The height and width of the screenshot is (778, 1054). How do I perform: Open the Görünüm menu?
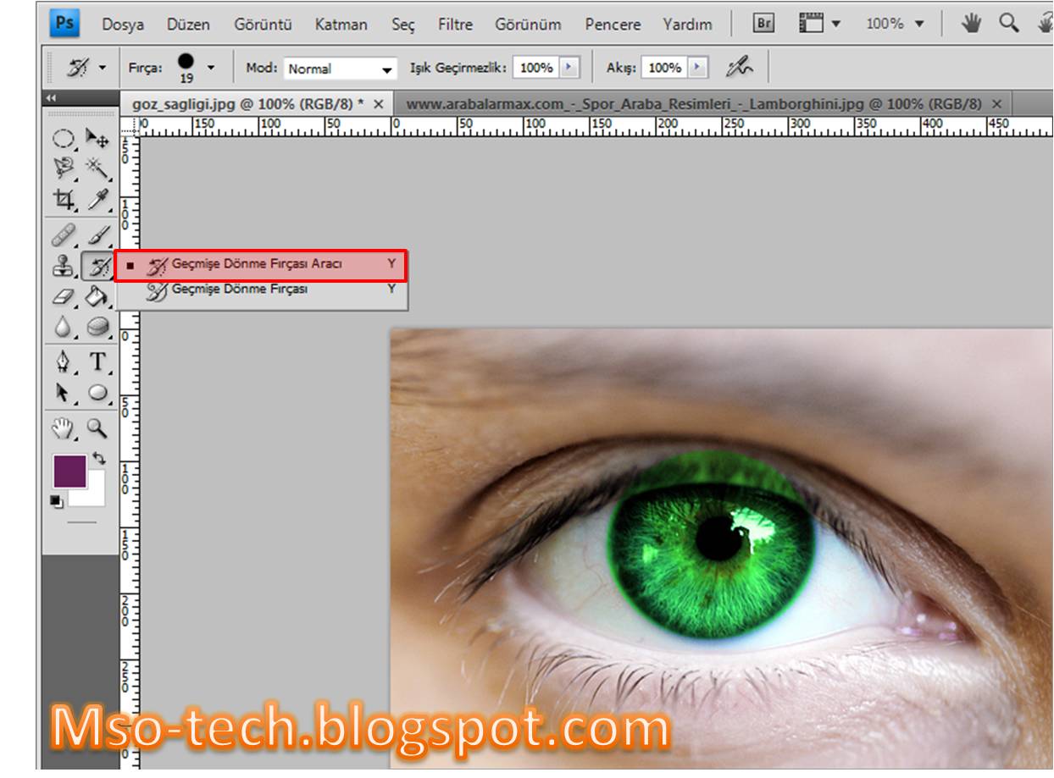tap(528, 25)
